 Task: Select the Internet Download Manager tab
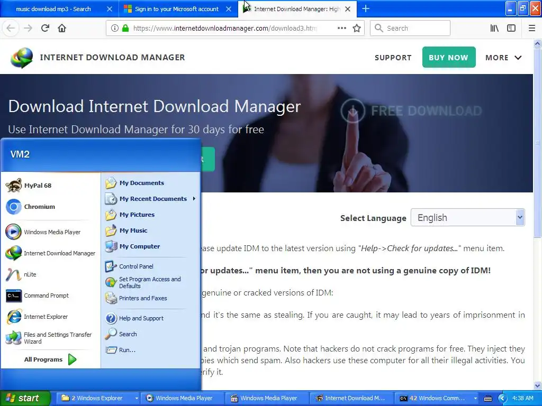[296, 9]
